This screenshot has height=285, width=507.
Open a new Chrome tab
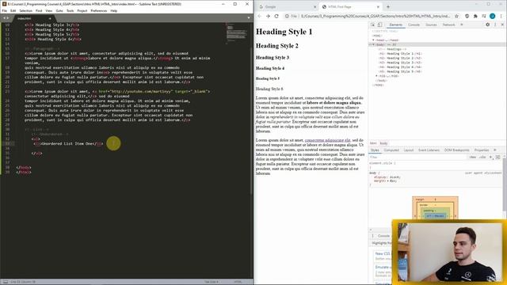click(388, 7)
